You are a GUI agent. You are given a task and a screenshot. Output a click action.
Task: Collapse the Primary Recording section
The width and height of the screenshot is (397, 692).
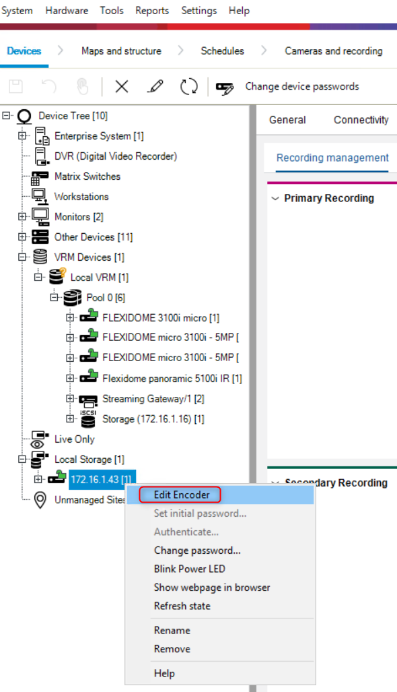275,199
